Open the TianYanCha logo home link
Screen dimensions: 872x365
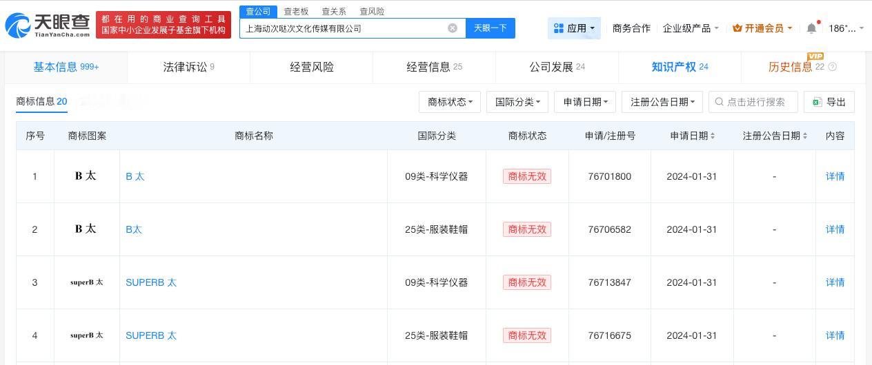pyautogui.click(x=48, y=25)
